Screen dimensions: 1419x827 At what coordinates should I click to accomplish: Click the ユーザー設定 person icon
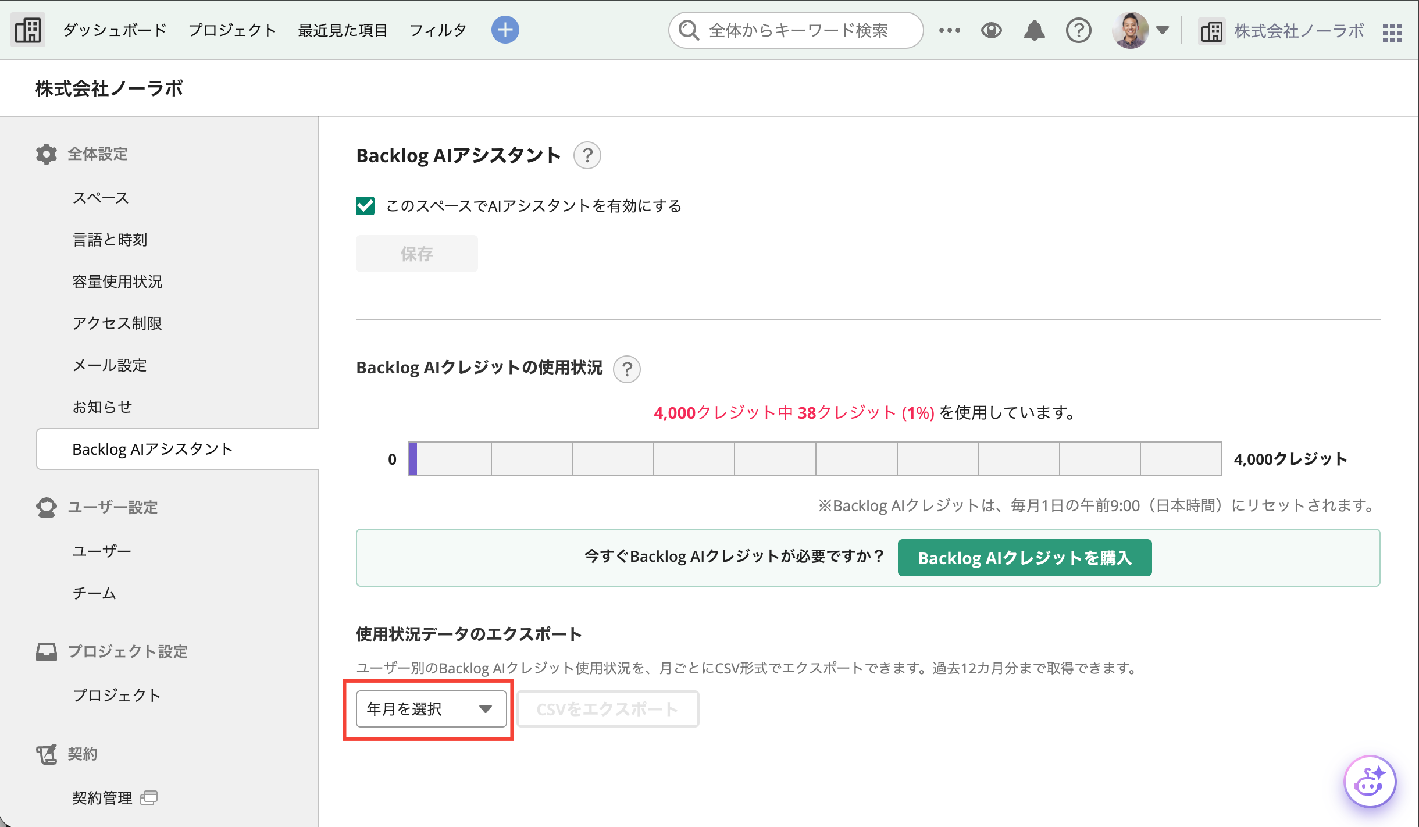pos(47,508)
